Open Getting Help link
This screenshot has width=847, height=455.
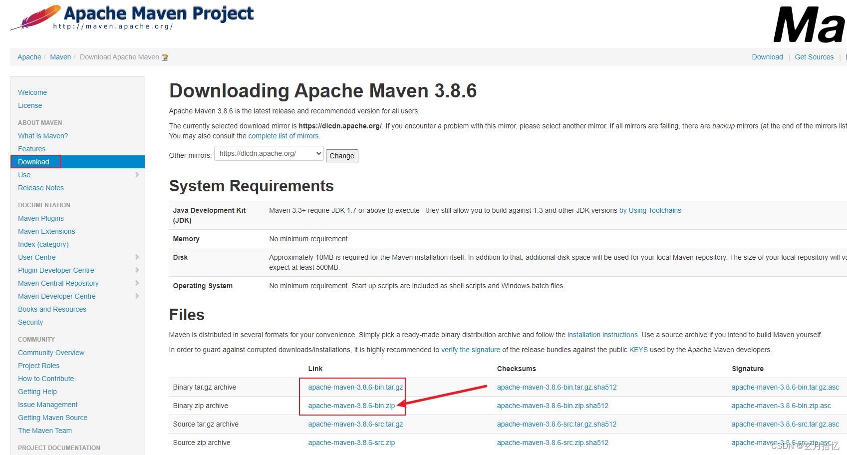coord(37,392)
